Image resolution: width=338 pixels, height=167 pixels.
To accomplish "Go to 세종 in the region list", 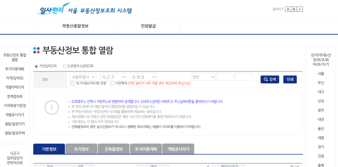I will [321, 138].
